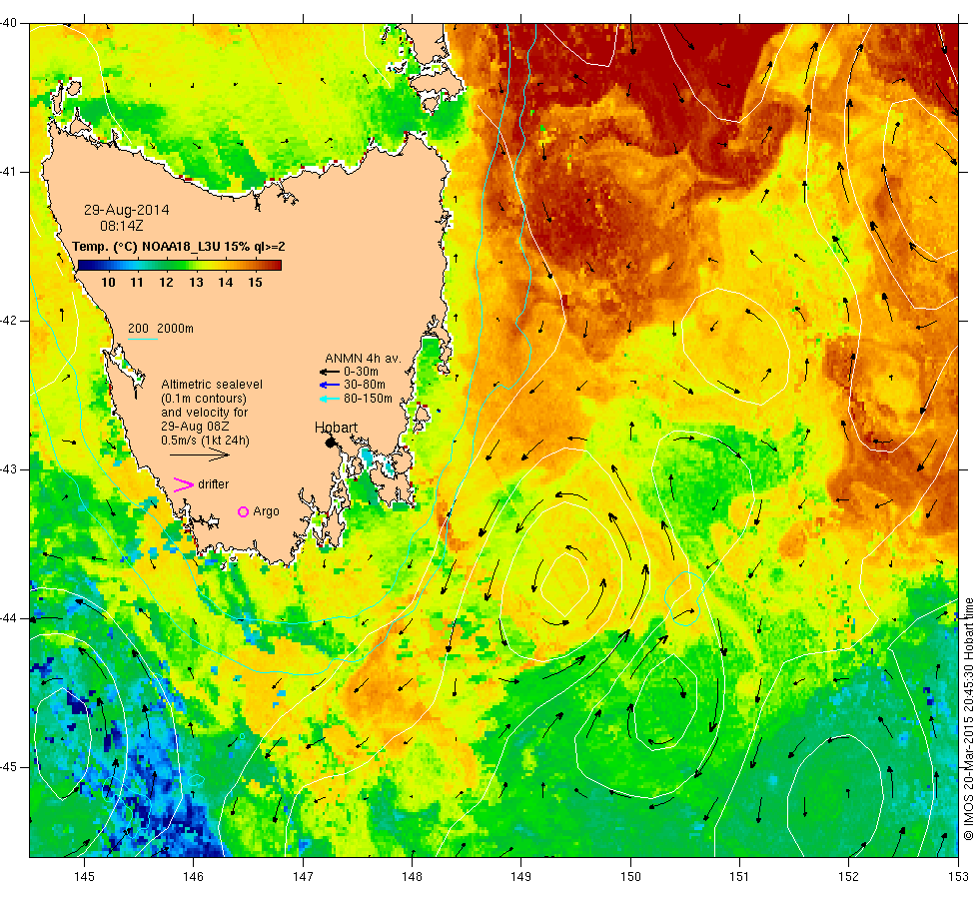Click the '80-150m' depth range label
This screenshot has height=899, width=979.
tap(368, 399)
